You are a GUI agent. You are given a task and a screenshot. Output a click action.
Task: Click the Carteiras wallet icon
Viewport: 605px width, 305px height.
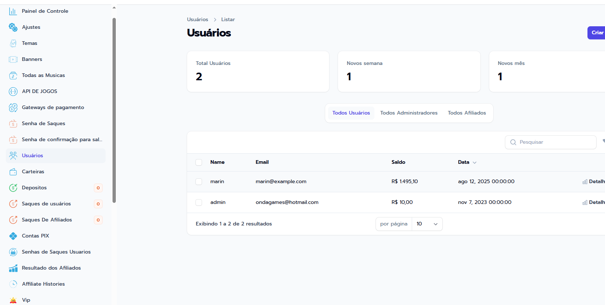13,172
